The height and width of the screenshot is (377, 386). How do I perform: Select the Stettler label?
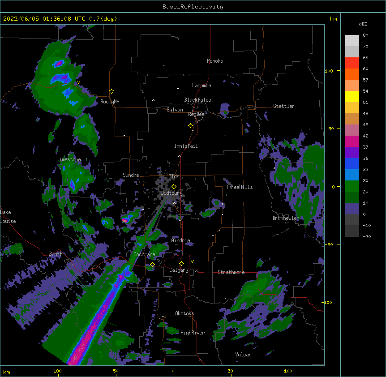[x=284, y=106]
